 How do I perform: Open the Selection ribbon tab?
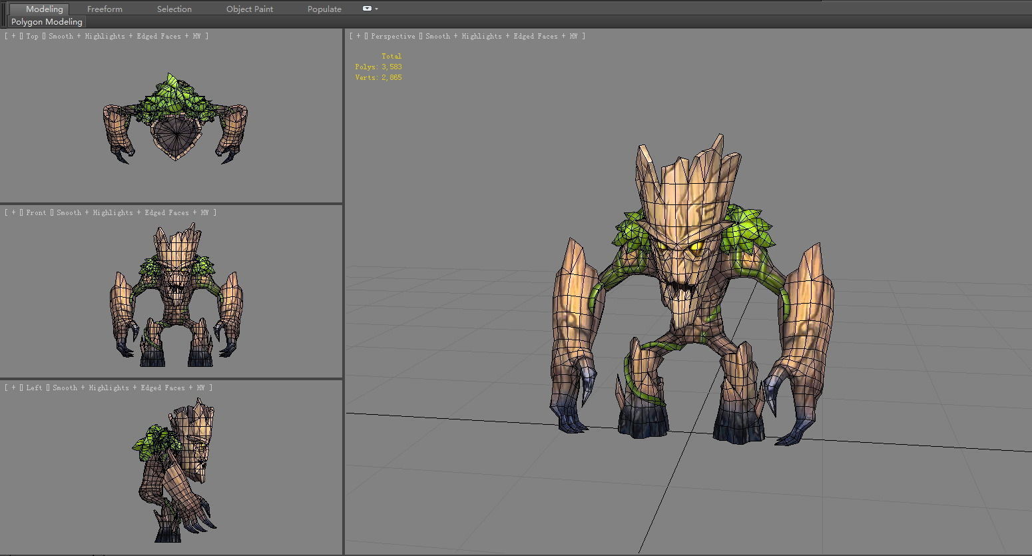(174, 9)
